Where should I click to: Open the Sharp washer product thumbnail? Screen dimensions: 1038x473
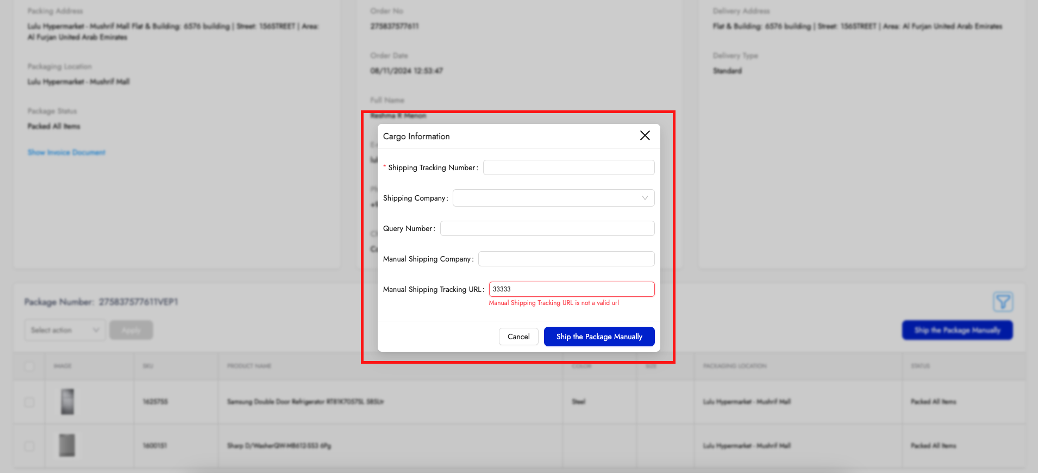pyautogui.click(x=67, y=445)
